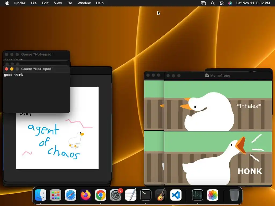The height and width of the screenshot is (206, 275).
Task: Open the Apple menu
Action: (x=7, y=3)
